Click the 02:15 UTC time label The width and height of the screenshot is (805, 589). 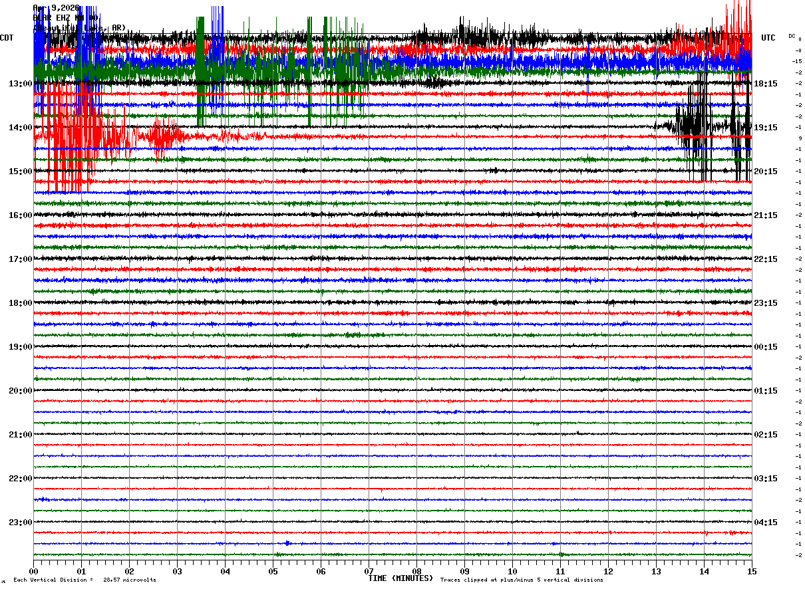[766, 435]
